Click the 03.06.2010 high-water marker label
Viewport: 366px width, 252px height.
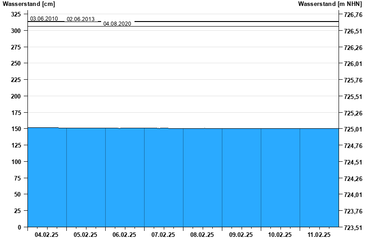pyautogui.click(x=44, y=19)
